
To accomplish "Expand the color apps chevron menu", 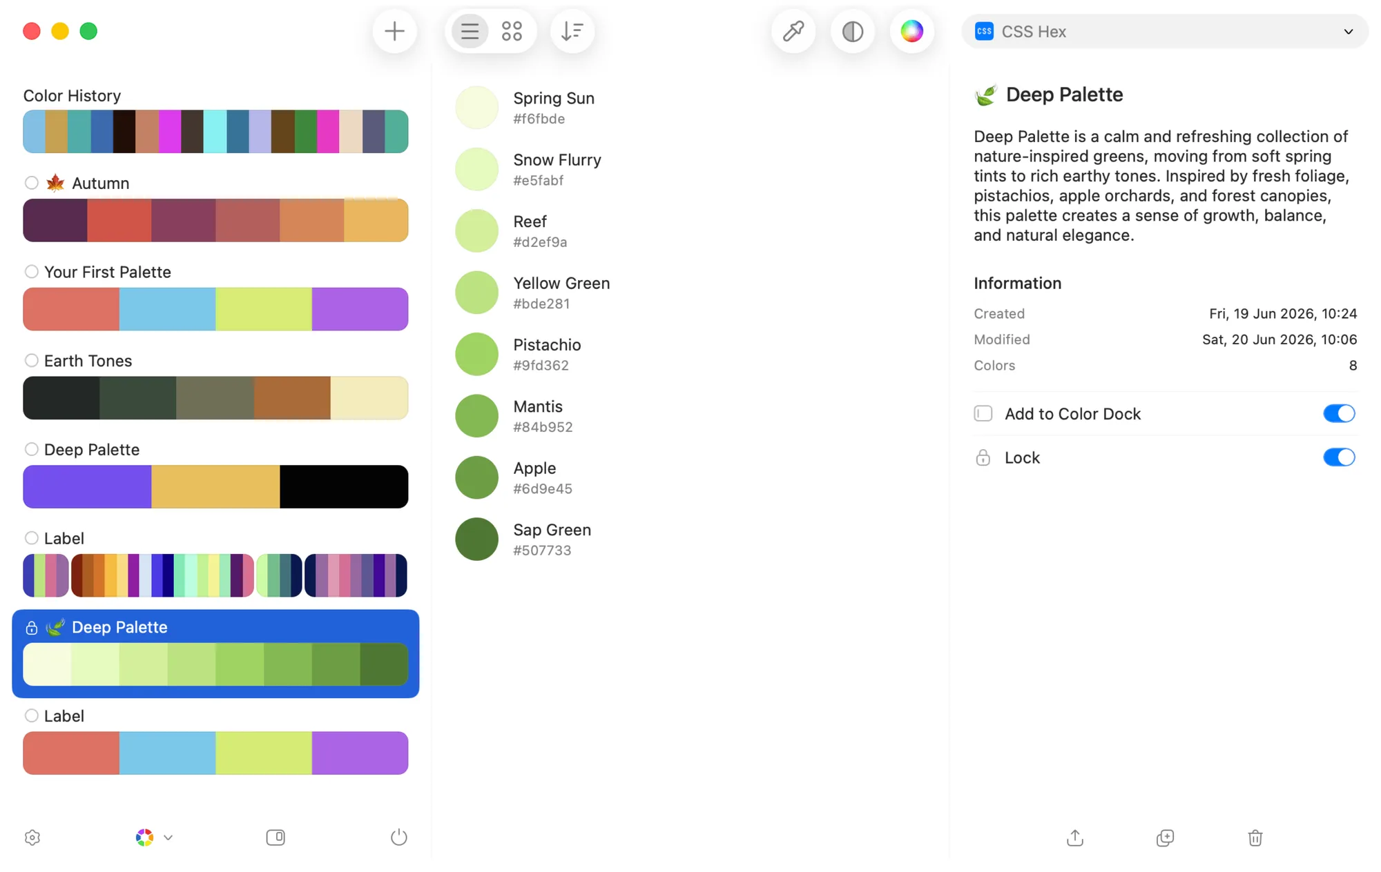I will (x=168, y=838).
